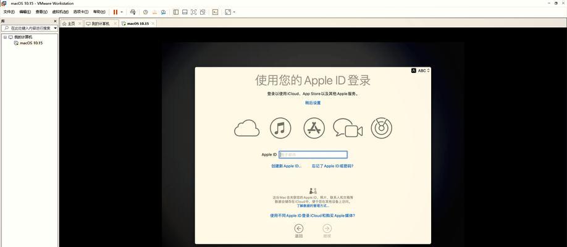Image resolution: width=567 pixels, height=247 pixels.
Task: Open the library search dropdown arrow
Action: [56, 28]
